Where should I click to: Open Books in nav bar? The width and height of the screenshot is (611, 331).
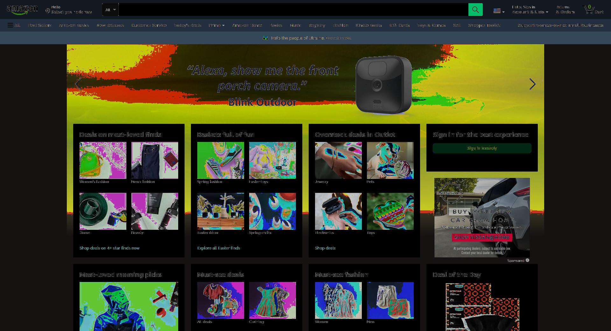pyautogui.click(x=276, y=25)
